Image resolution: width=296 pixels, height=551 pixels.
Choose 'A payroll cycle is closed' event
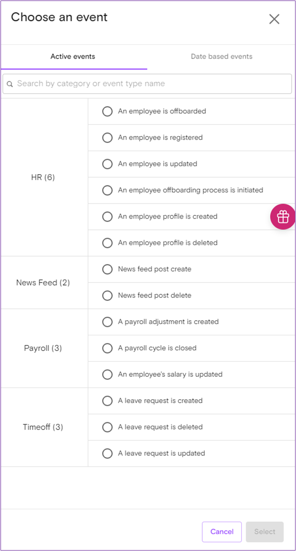[x=107, y=348]
